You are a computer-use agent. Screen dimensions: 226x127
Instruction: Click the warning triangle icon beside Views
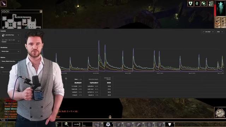(81, 79)
